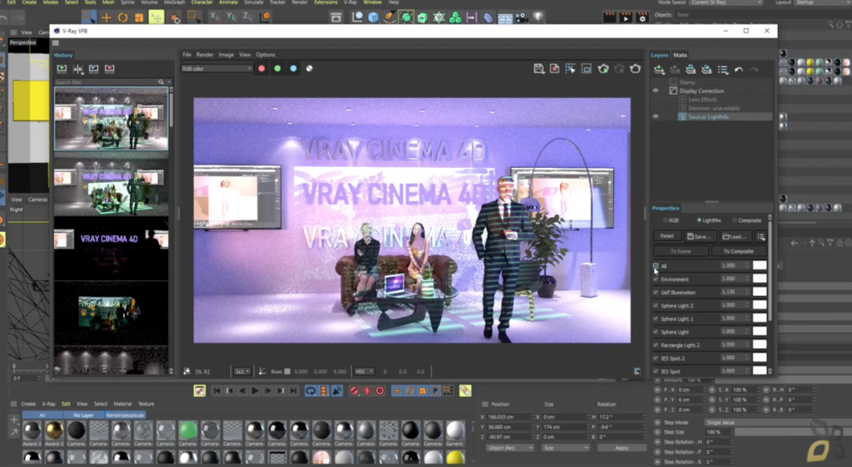This screenshot has width=852, height=467.
Task: Jump to the animation end
Action: (294, 391)
